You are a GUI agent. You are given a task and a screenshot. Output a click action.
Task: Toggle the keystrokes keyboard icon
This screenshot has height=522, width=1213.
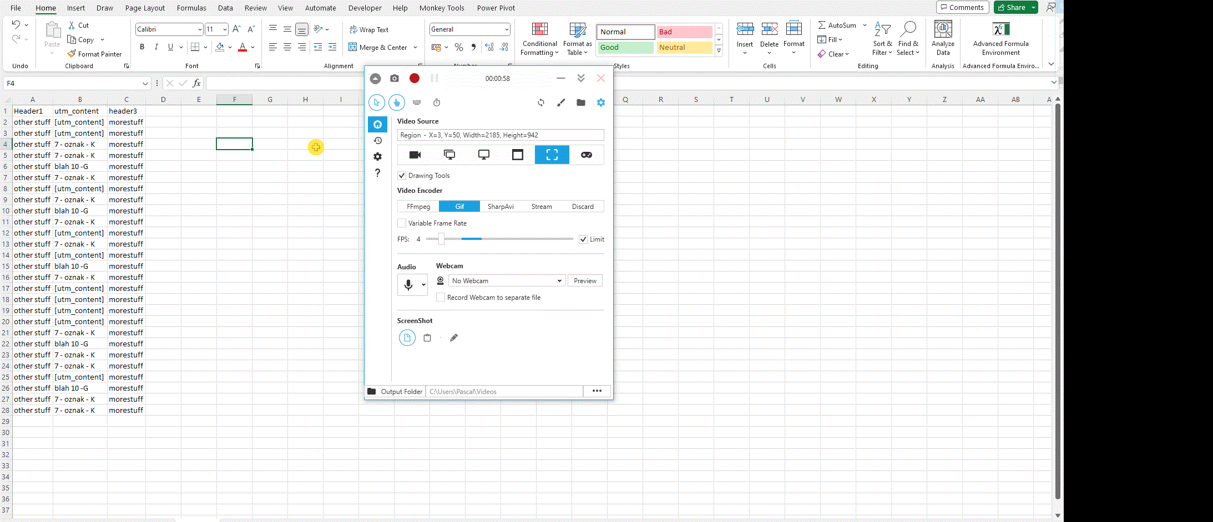(417, 103)
